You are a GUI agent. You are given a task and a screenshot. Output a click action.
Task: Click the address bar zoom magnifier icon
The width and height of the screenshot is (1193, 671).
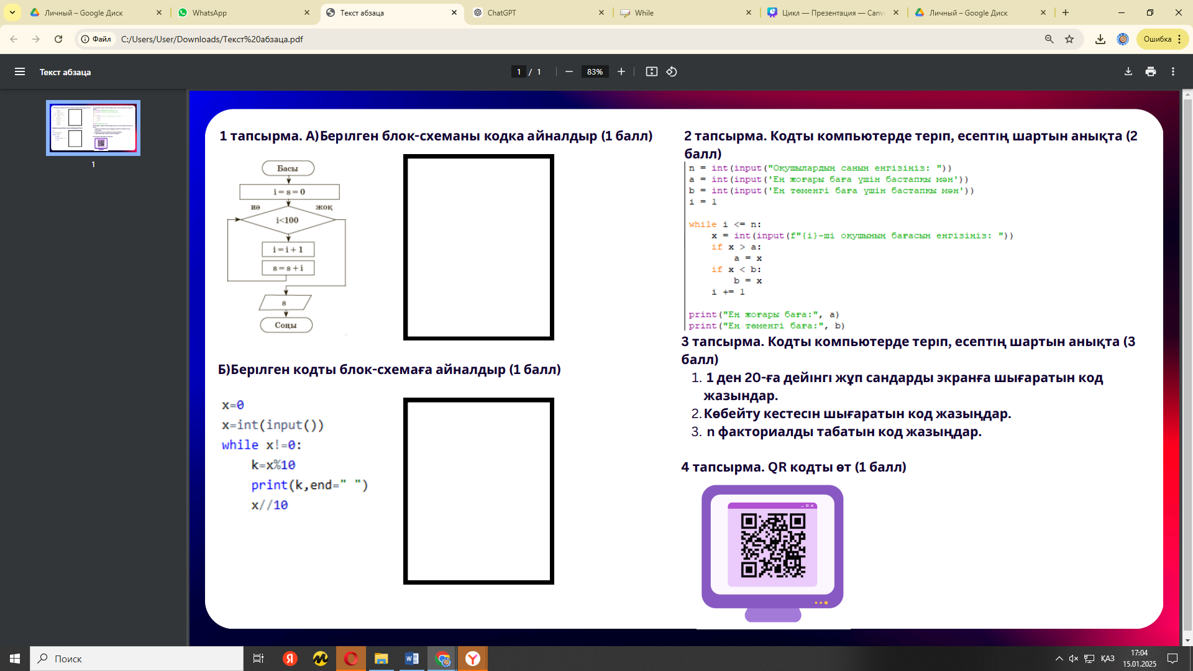(x=1049, y=39)
